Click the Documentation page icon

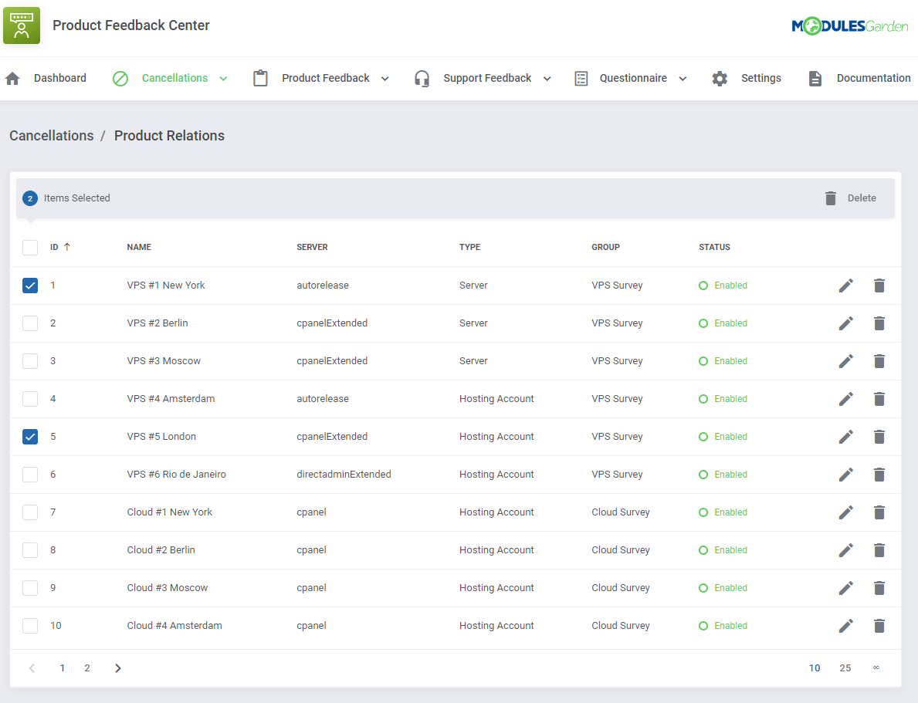pyautogui.click(x=815, y=79)
